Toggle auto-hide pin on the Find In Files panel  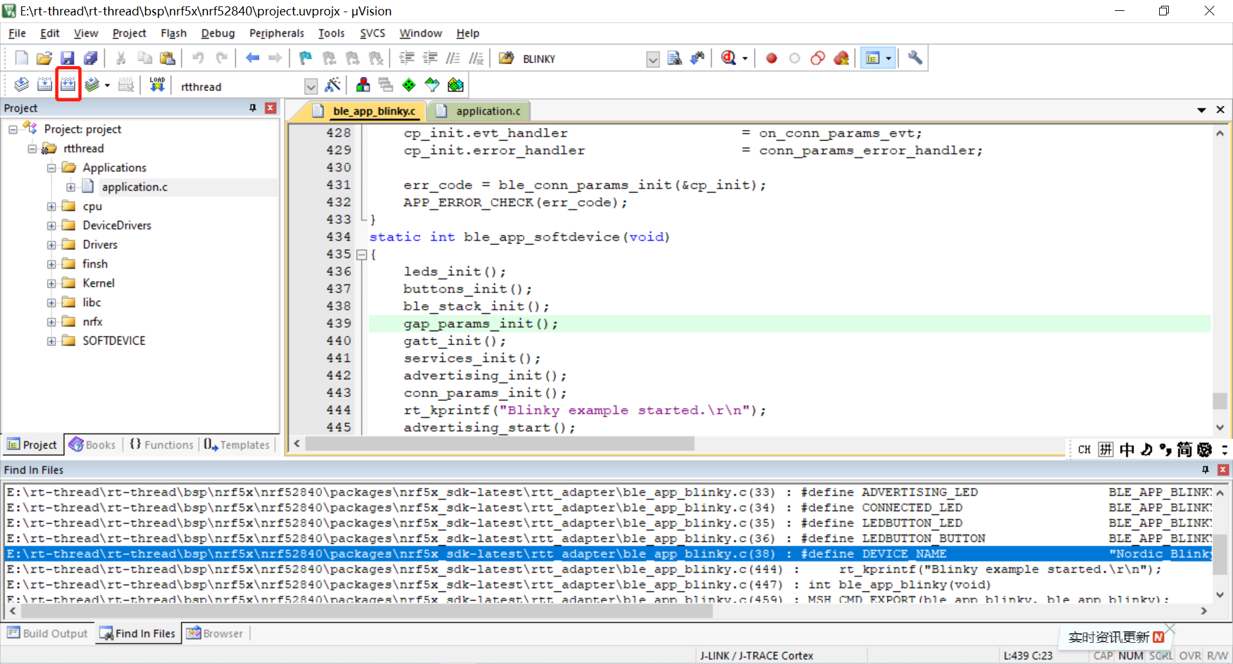click(x=1205, y=470)
